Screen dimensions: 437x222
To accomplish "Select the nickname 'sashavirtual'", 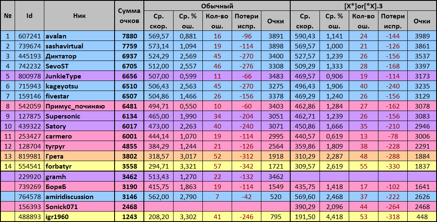I will tap(79, 46).
